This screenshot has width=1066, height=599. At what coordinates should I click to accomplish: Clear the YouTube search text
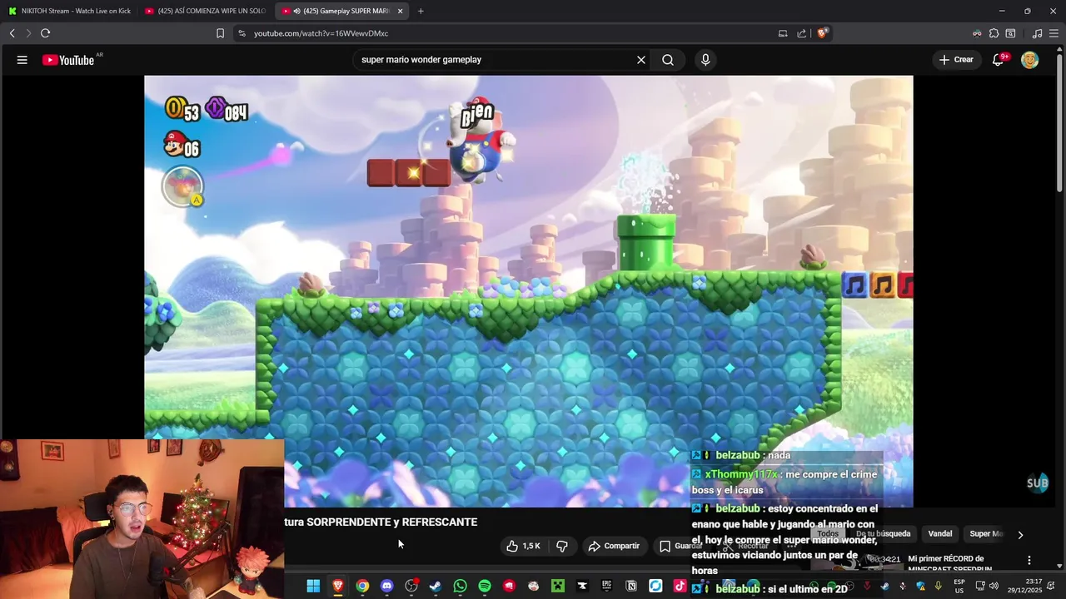641,60
